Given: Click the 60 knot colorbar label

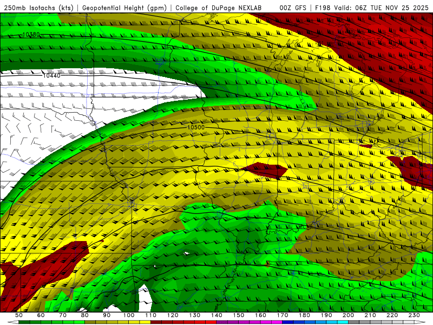Looking at the screenshot, I should [41, 315].
